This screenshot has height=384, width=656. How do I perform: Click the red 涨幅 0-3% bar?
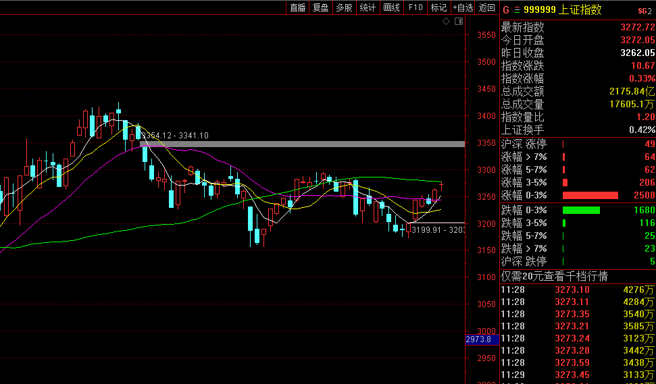590,196
